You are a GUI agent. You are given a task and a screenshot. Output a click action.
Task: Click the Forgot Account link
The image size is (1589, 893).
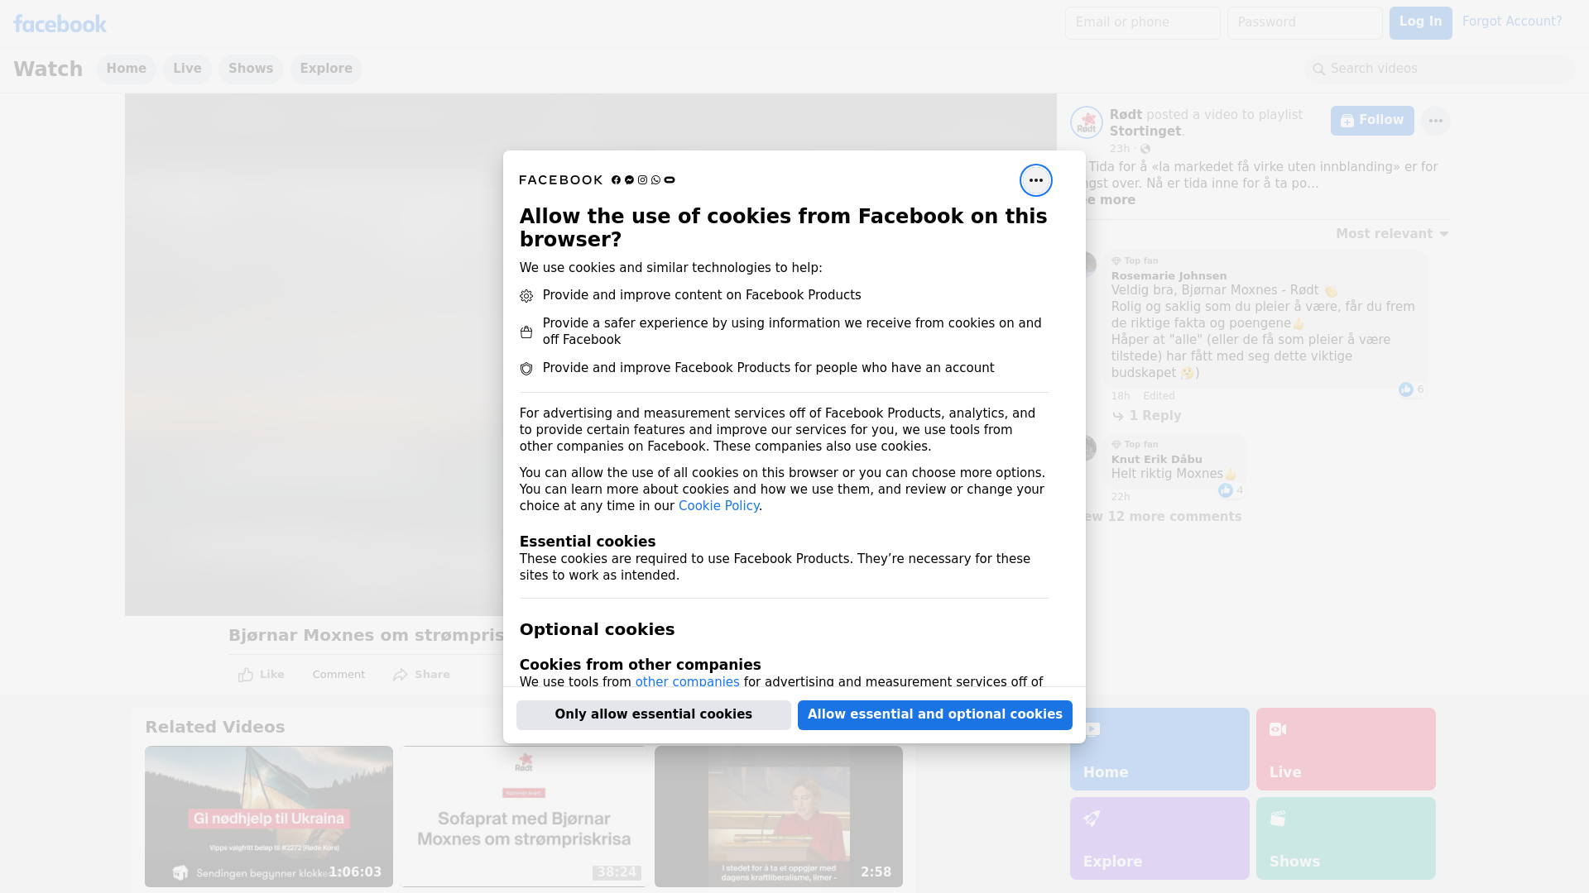coord(1512,22)
